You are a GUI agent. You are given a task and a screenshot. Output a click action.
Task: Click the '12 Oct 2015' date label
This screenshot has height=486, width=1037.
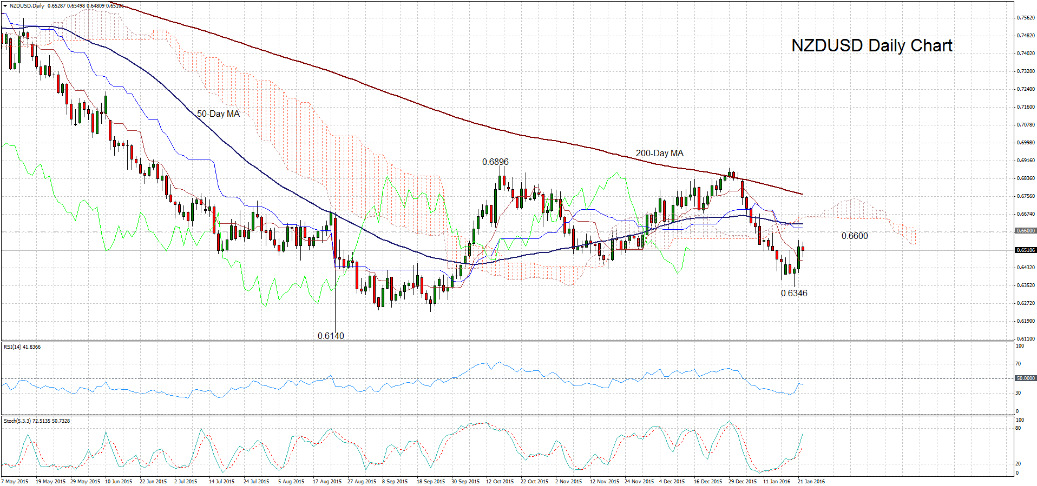pos(500,481)
